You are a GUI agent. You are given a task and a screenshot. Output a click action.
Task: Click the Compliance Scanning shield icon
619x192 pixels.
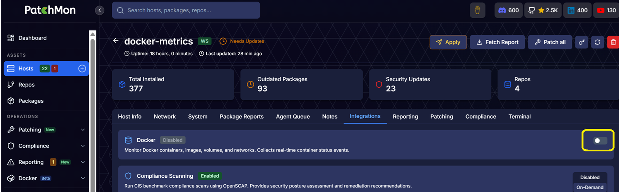(x=128, y=176)
